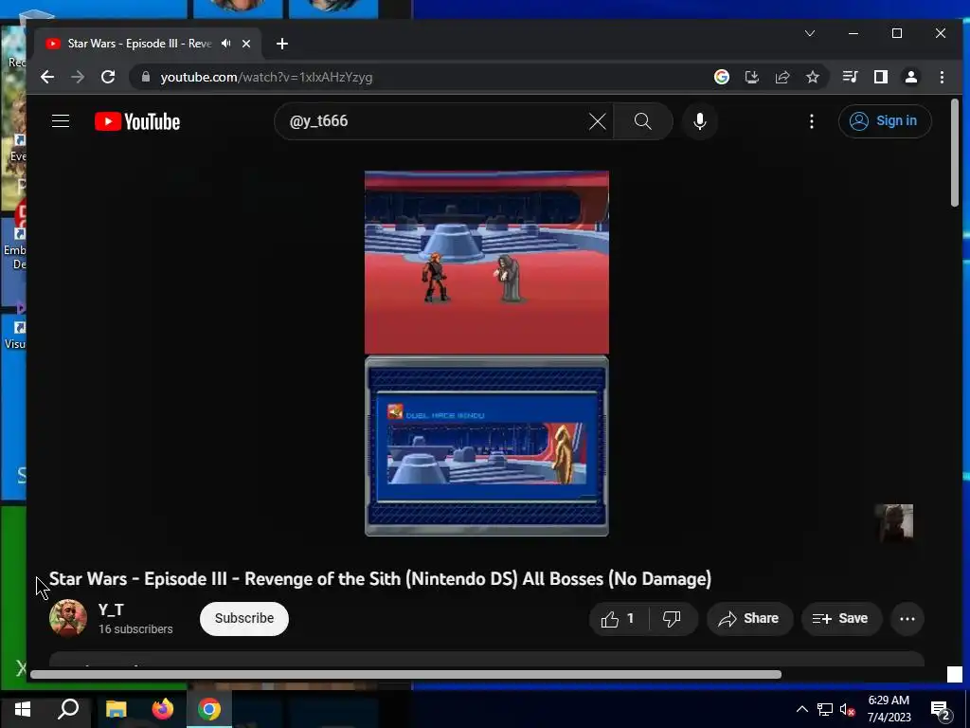View site info lock icon

pos(146,77)
